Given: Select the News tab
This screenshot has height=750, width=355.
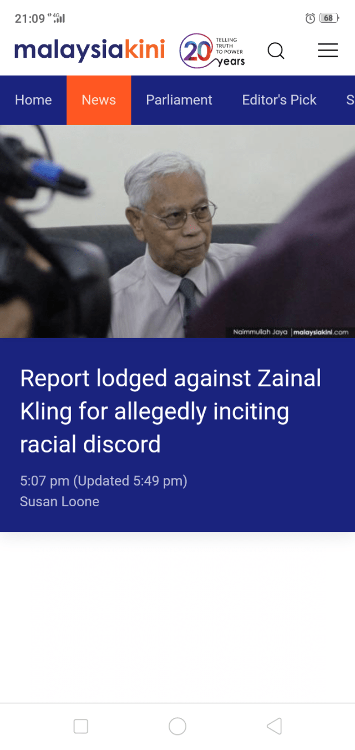Looking at the screenshot, I should point(99,100).
